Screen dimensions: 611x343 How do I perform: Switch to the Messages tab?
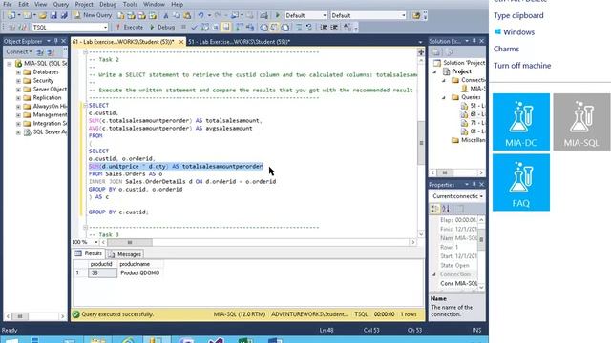click(125, 254)
